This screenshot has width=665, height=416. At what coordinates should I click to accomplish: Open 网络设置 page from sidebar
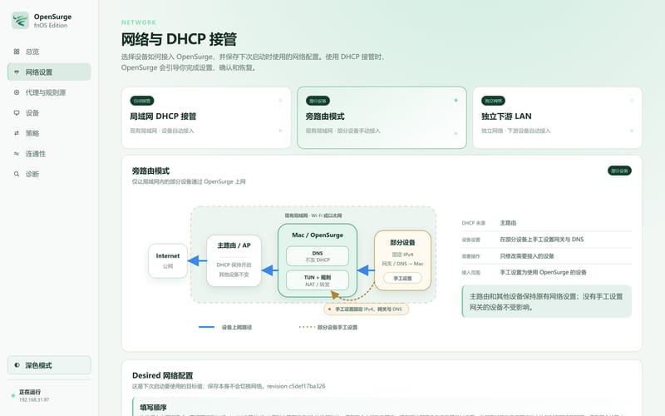pyautogui.click(x=49, y=72)
